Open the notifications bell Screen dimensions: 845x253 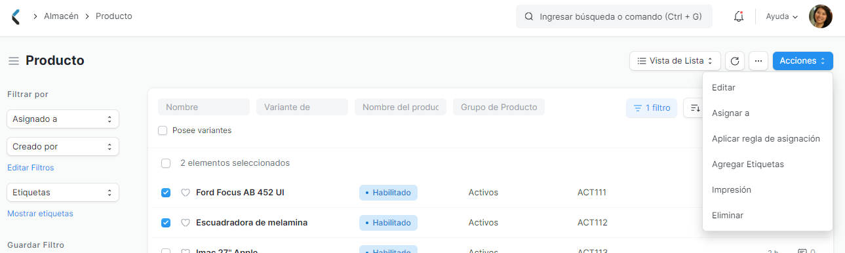coord(739,16)
